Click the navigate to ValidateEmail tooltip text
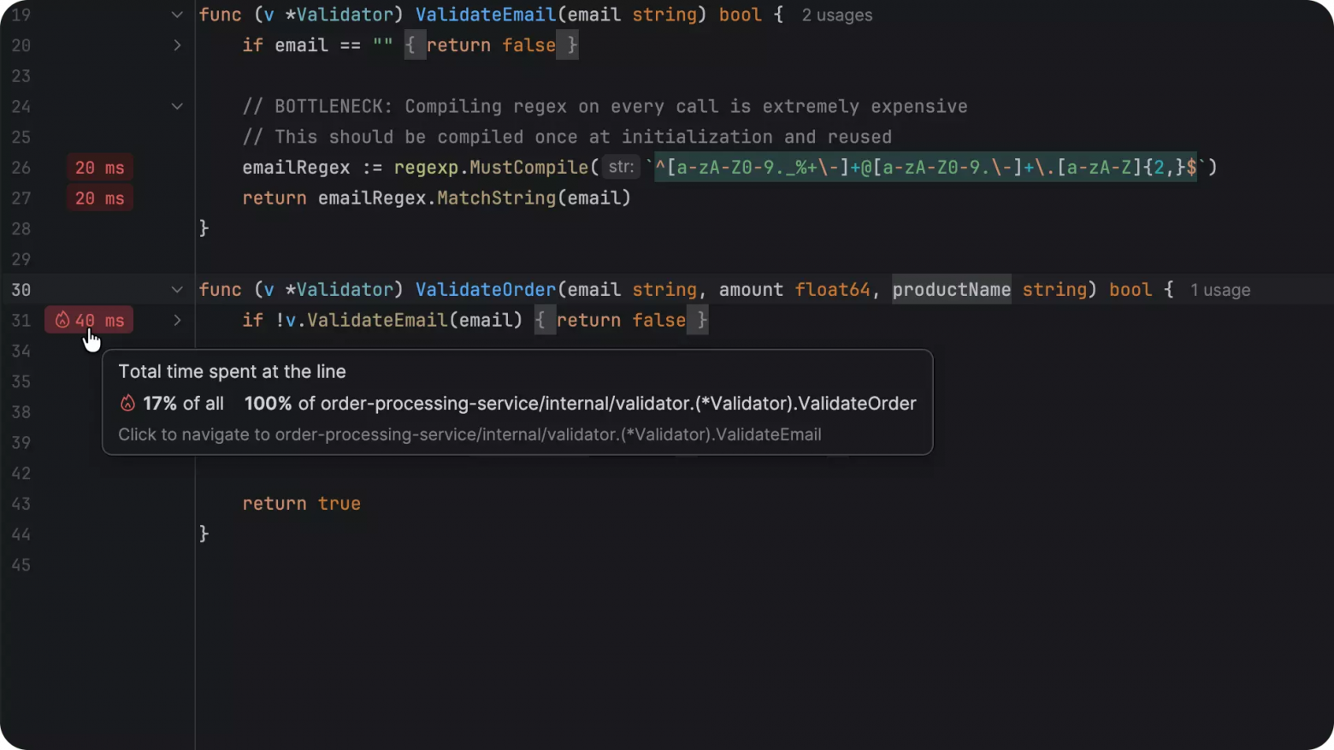Viewport: 1334px width, 750px height. tap(469, 434)
